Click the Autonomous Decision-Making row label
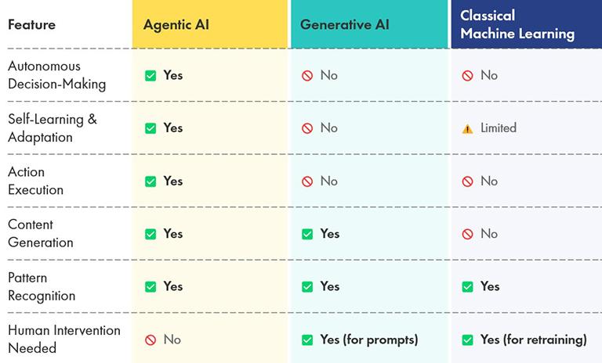The height and width of the screenshot is (363, 602). [56, 75]
